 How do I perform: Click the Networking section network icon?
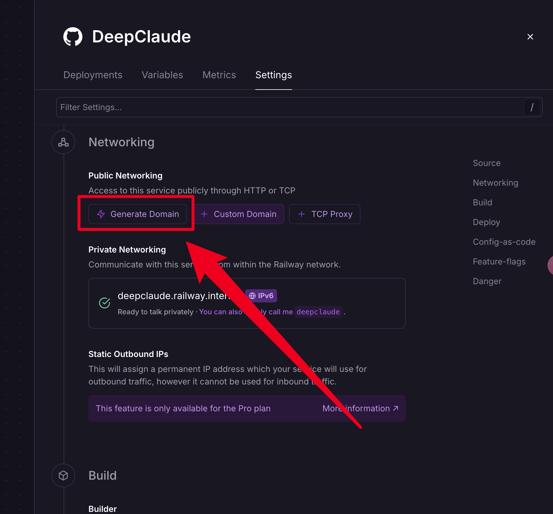tap(63, 142)
